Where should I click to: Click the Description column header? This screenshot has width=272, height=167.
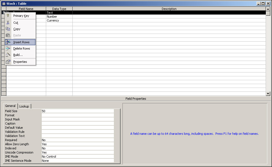tap(169, 9)
